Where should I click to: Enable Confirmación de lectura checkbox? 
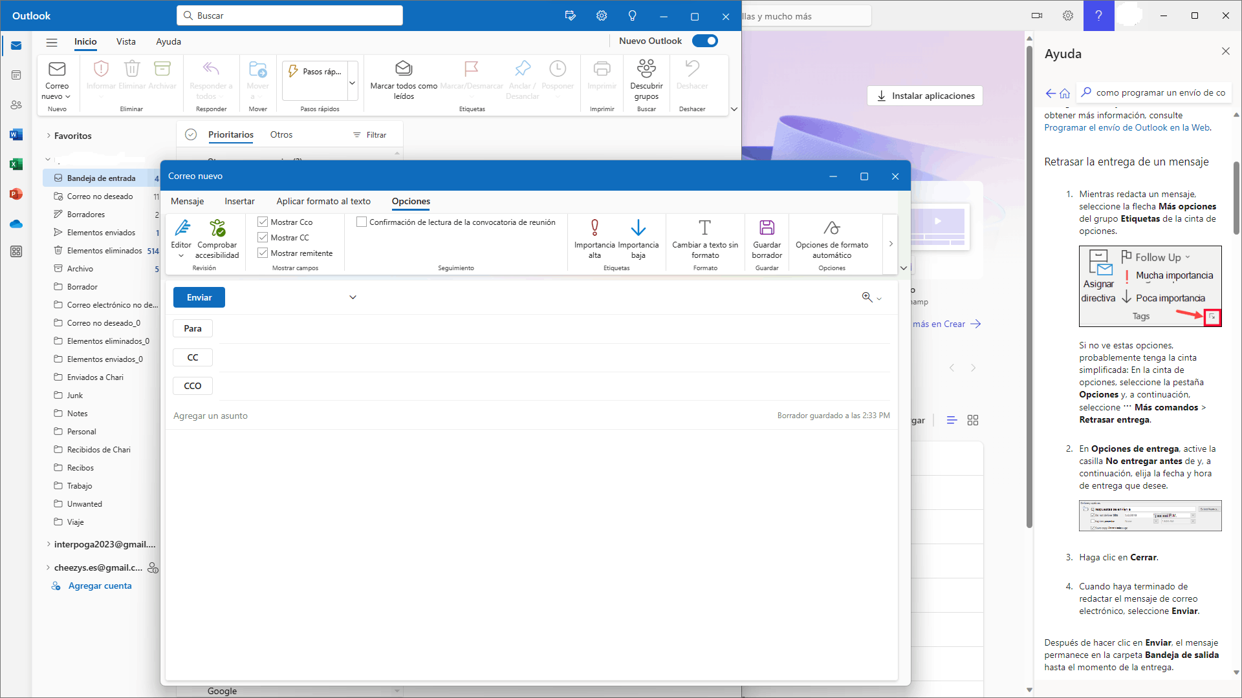[362, 222]
